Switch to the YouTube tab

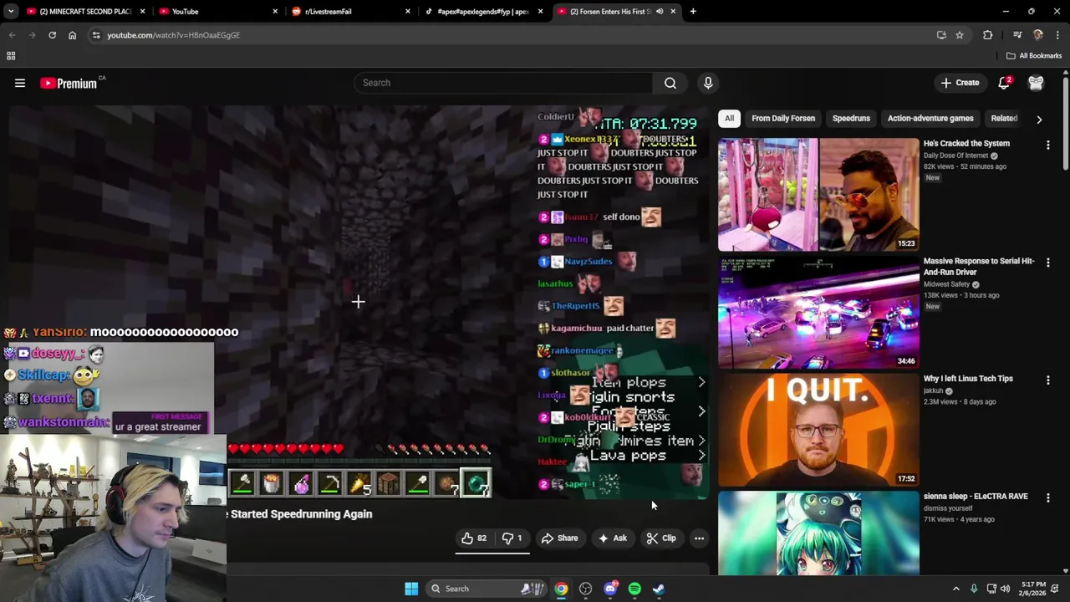[x=217, y=12]
